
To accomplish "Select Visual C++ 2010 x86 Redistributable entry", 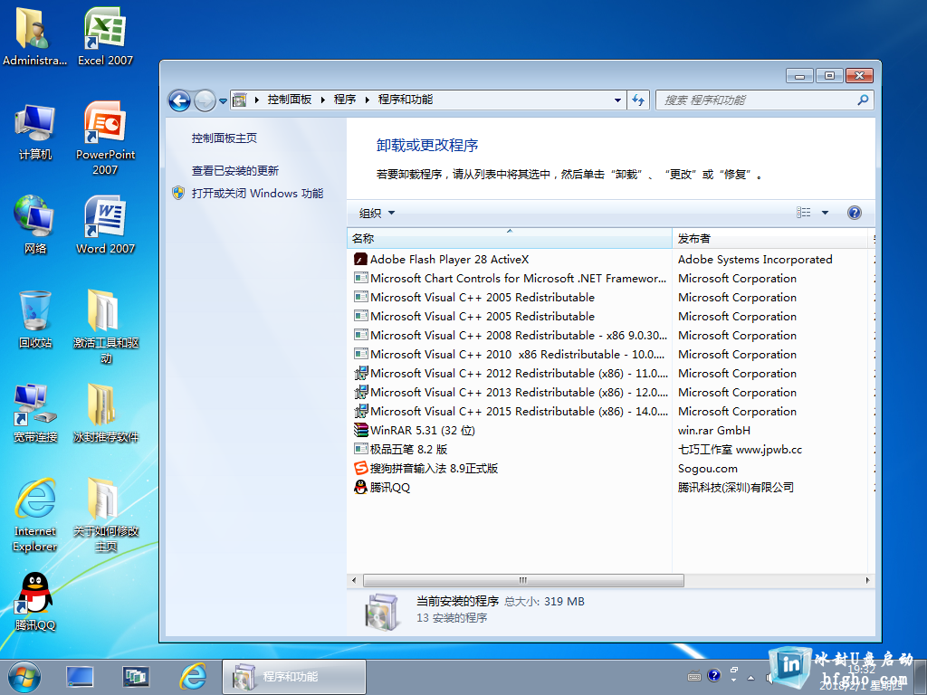I will click(x=510, y=354).
